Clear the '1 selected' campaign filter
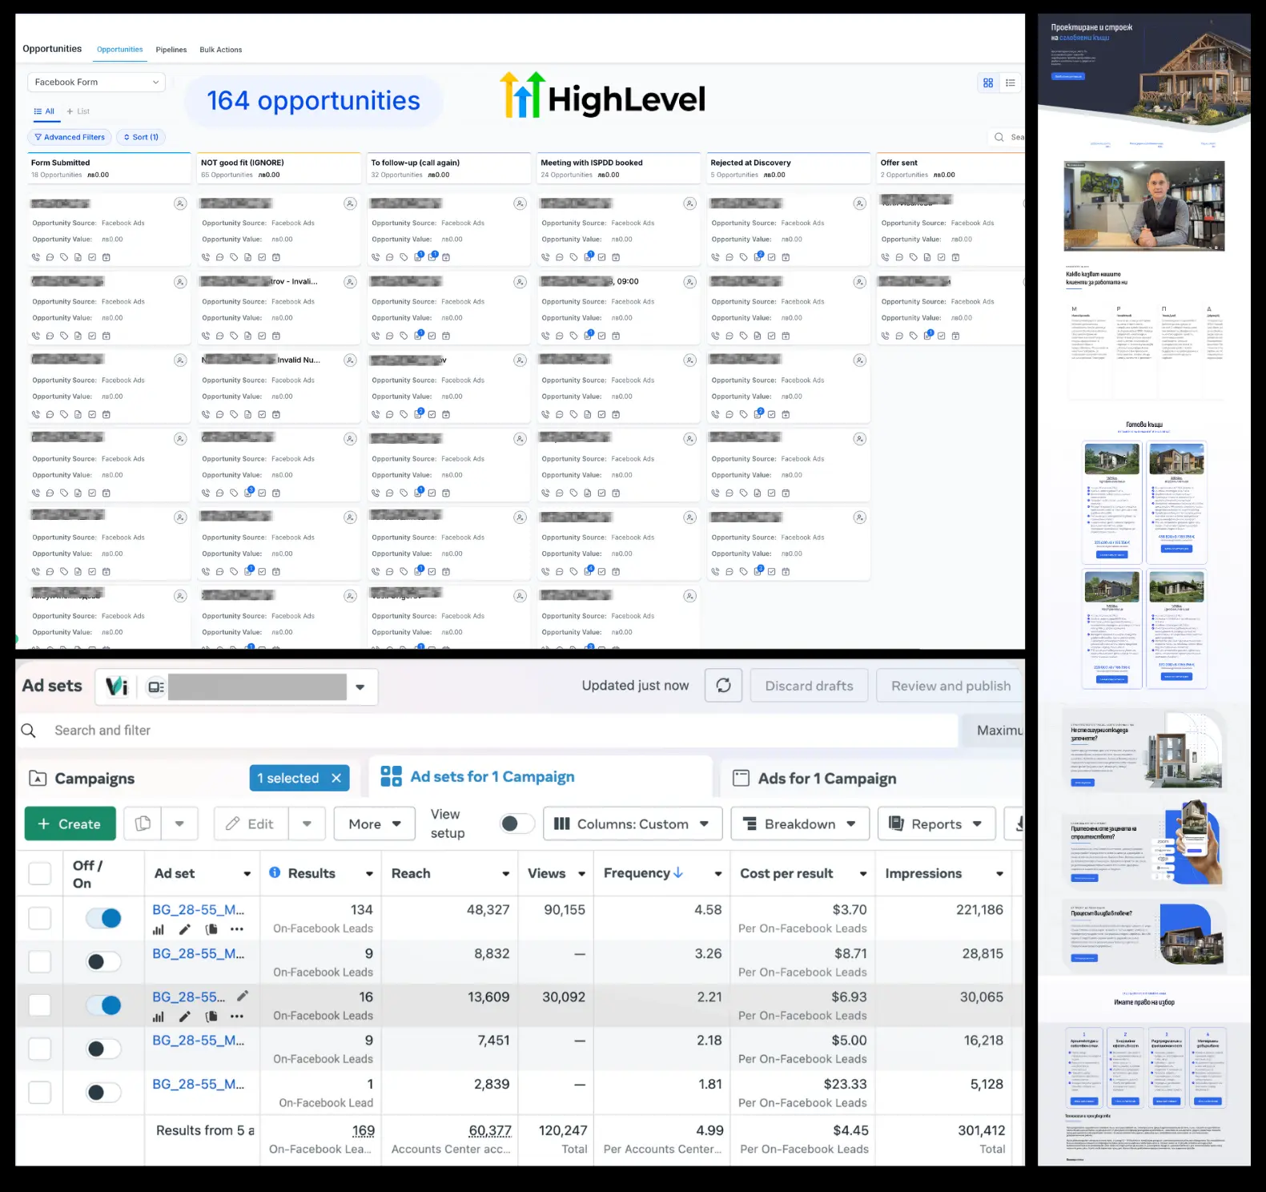The image size is (1266, 1192). [336, 778]
